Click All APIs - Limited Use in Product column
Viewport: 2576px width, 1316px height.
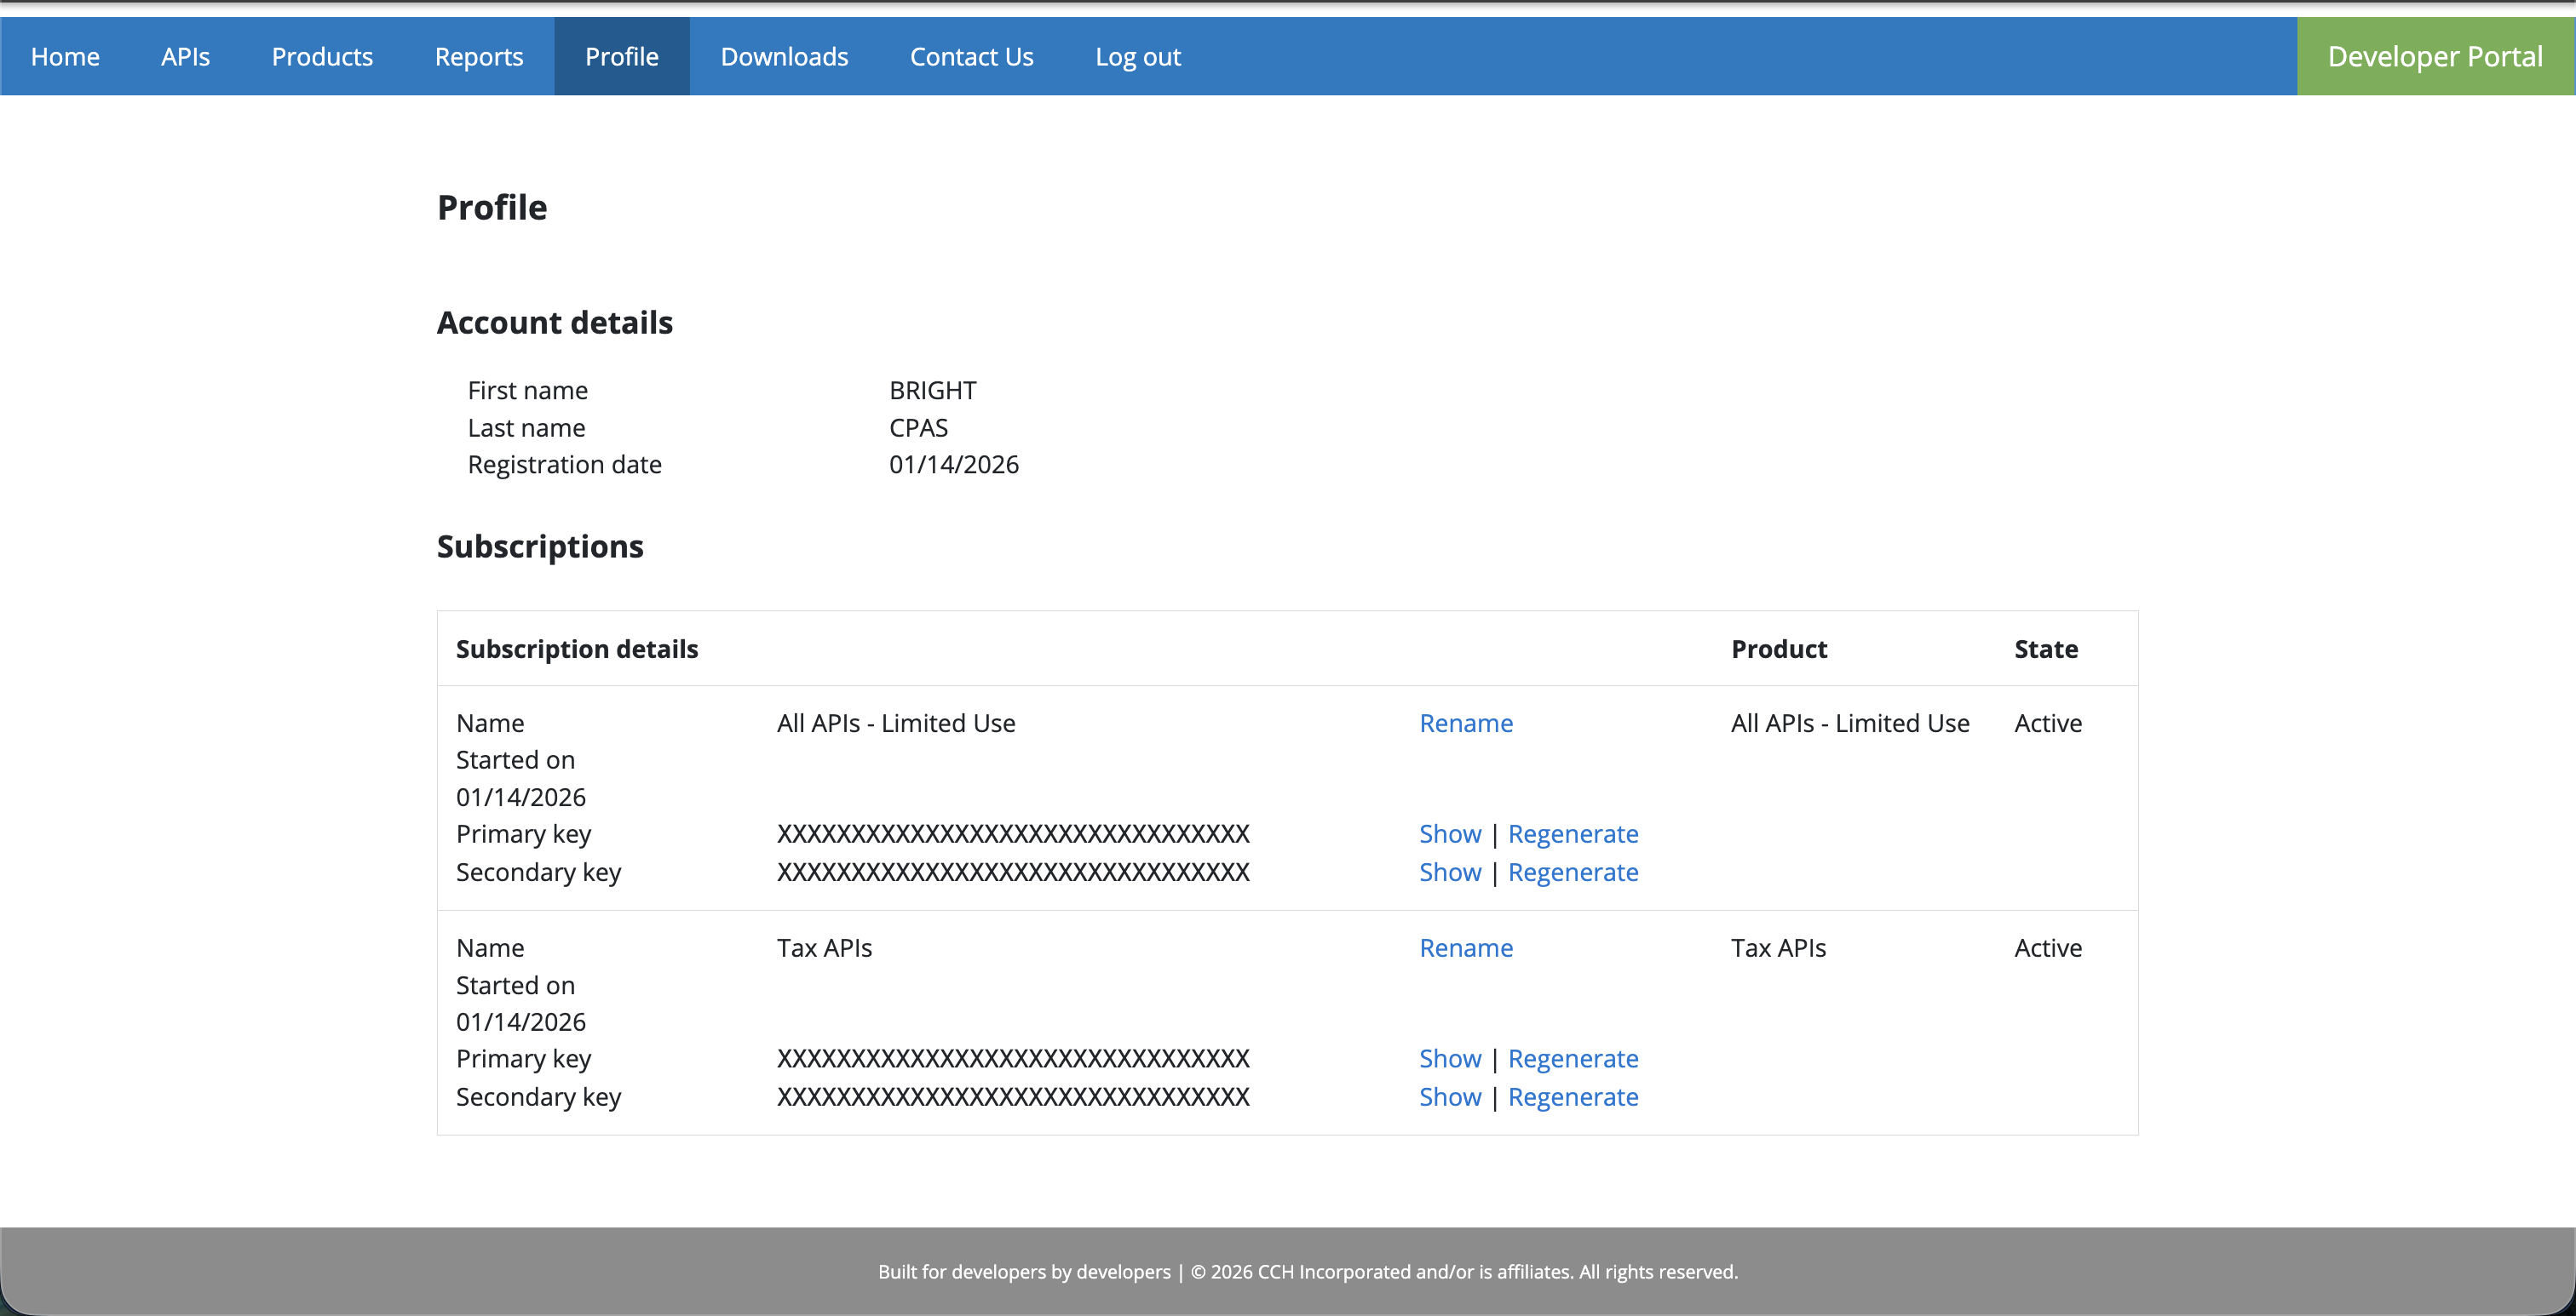click(1850, 723)
